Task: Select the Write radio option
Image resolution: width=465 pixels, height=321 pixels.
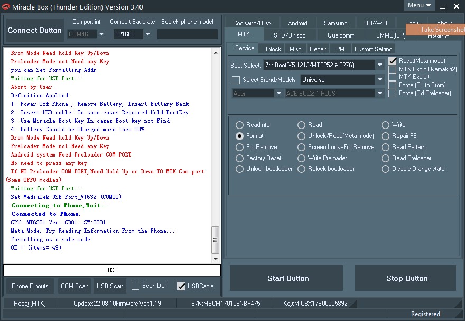Action: click(x=385, y=125)
